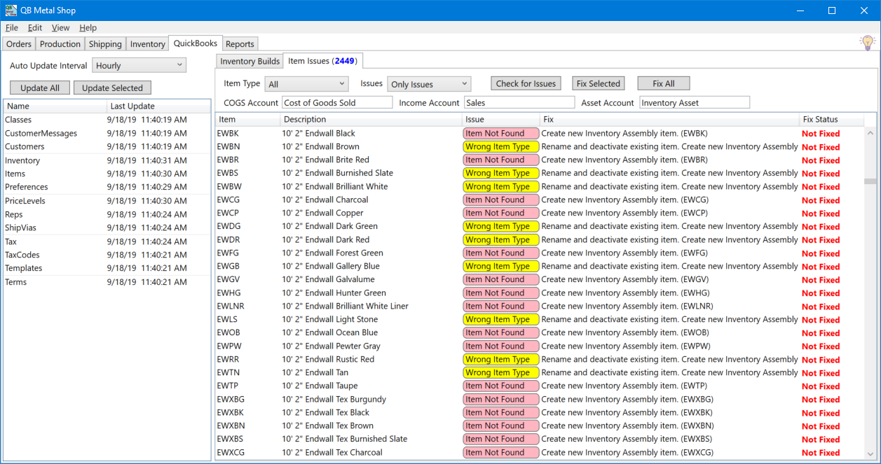The height and width of the screenshot is (464, 881).
Task: Click the Update Selected button
Action: pyautogui.click(x=112, y=88)
